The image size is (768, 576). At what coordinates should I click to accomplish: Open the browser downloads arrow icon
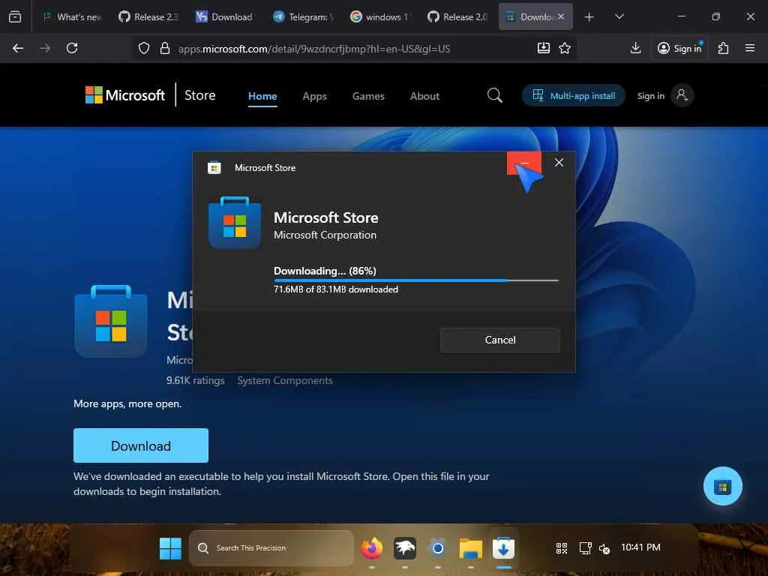635,48
